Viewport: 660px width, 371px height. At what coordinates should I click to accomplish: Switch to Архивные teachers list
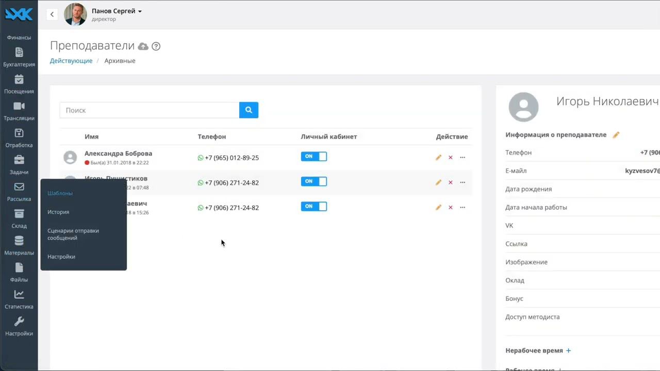point(120,61)
